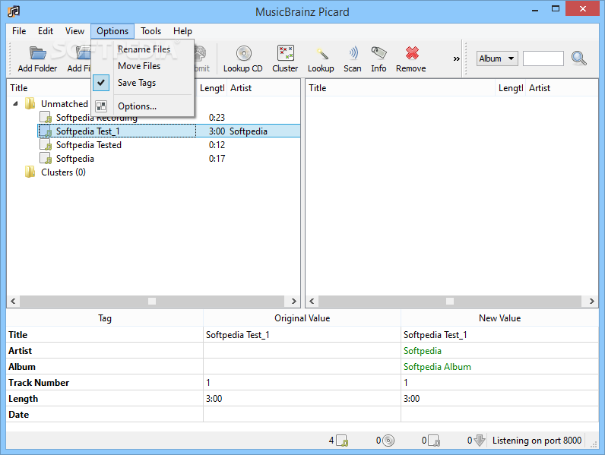The image size is (605, 455).
Task: Click the green Softpedia artist new value
Action: [x=423, y=351]
